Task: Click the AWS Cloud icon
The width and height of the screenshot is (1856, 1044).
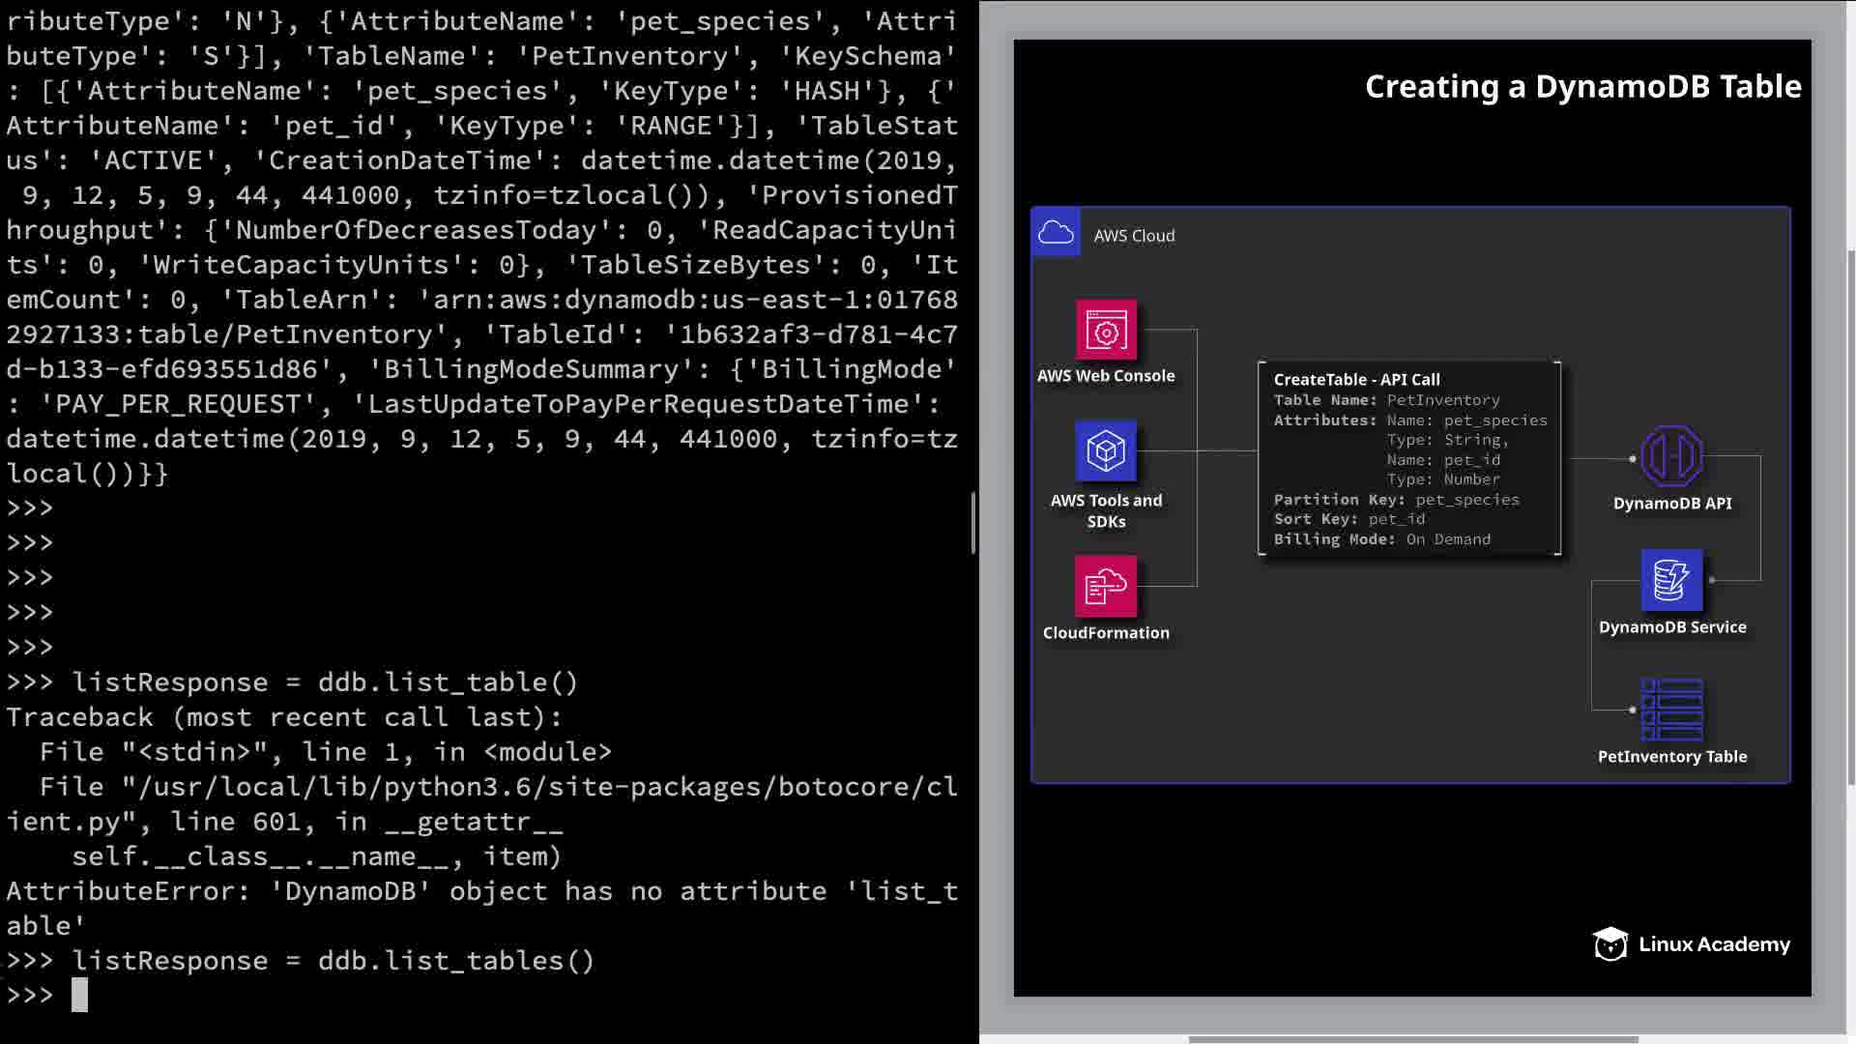Action: pyautogui.click(x=1056, y=233)
